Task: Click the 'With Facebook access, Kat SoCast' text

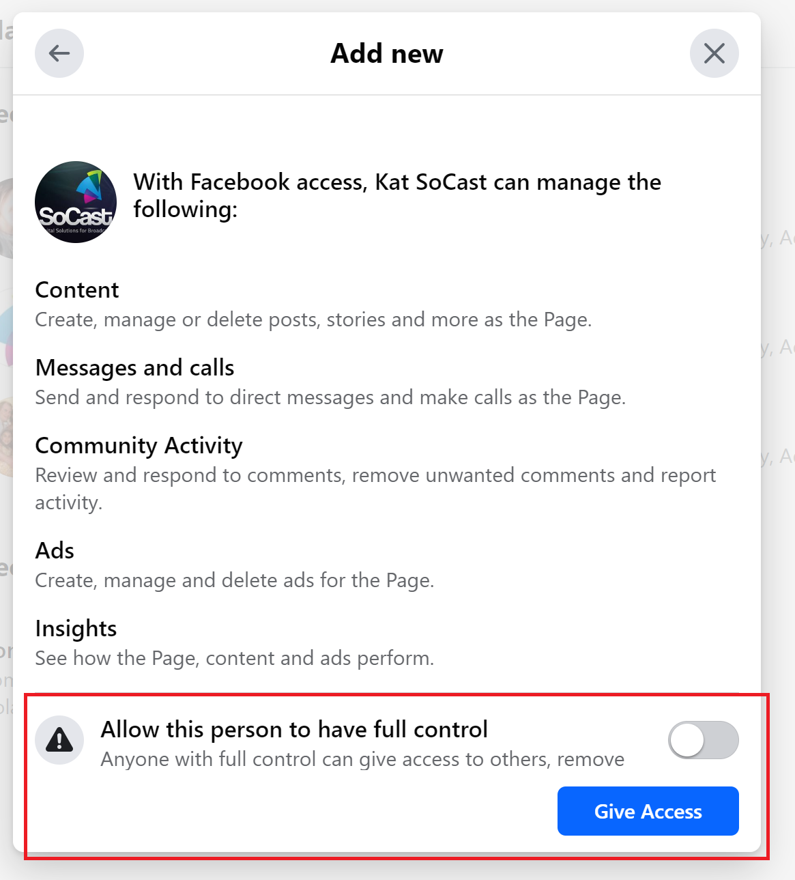Action: tap(397, 195)
